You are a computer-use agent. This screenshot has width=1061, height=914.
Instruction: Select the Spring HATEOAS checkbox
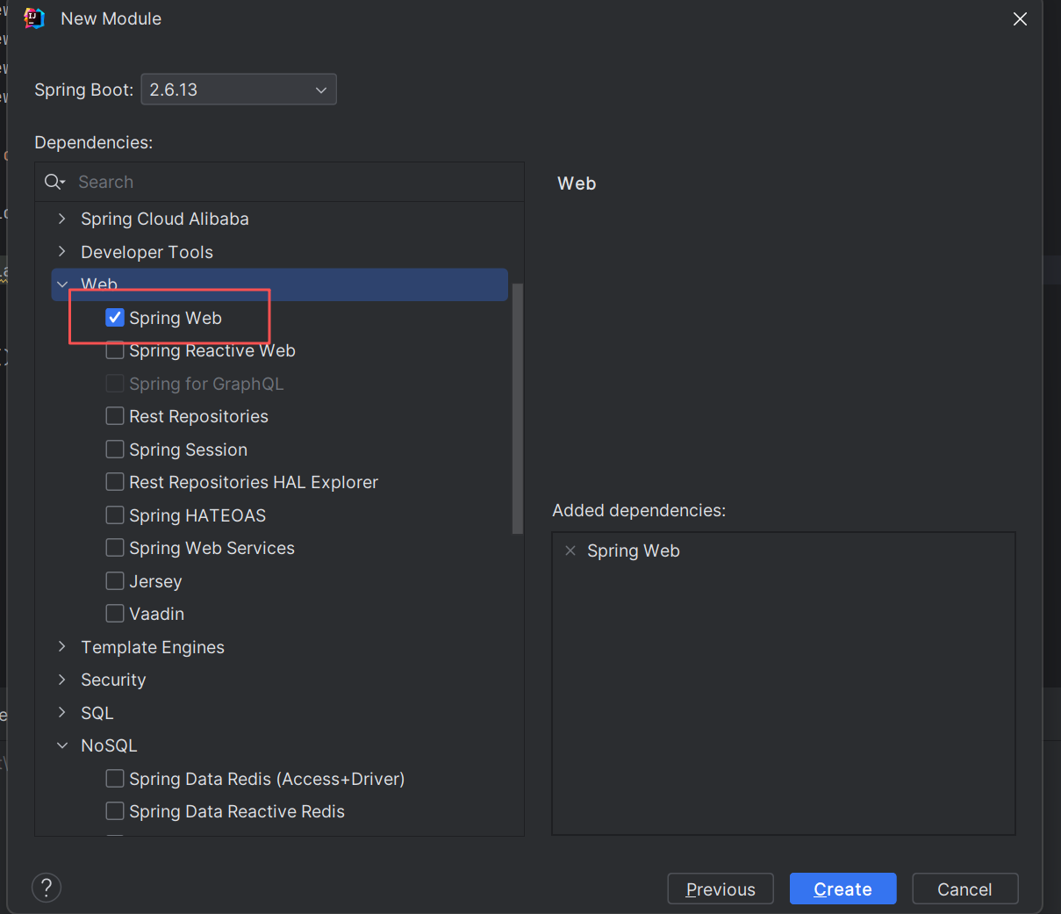pos(115,515)
